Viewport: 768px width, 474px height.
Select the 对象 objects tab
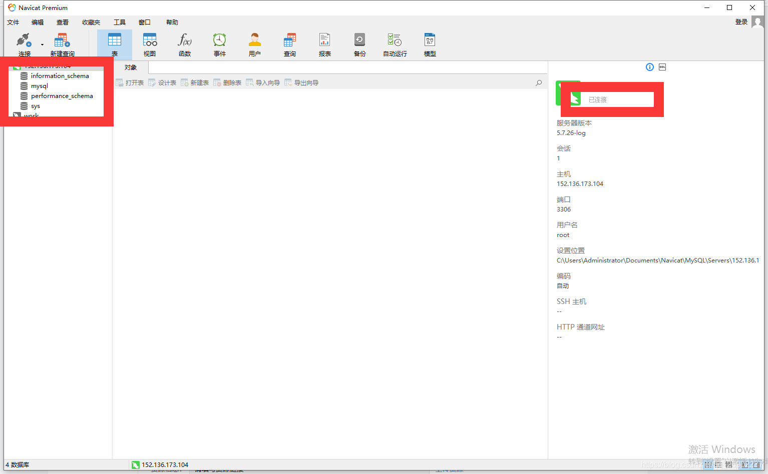(x=131, y=67)
